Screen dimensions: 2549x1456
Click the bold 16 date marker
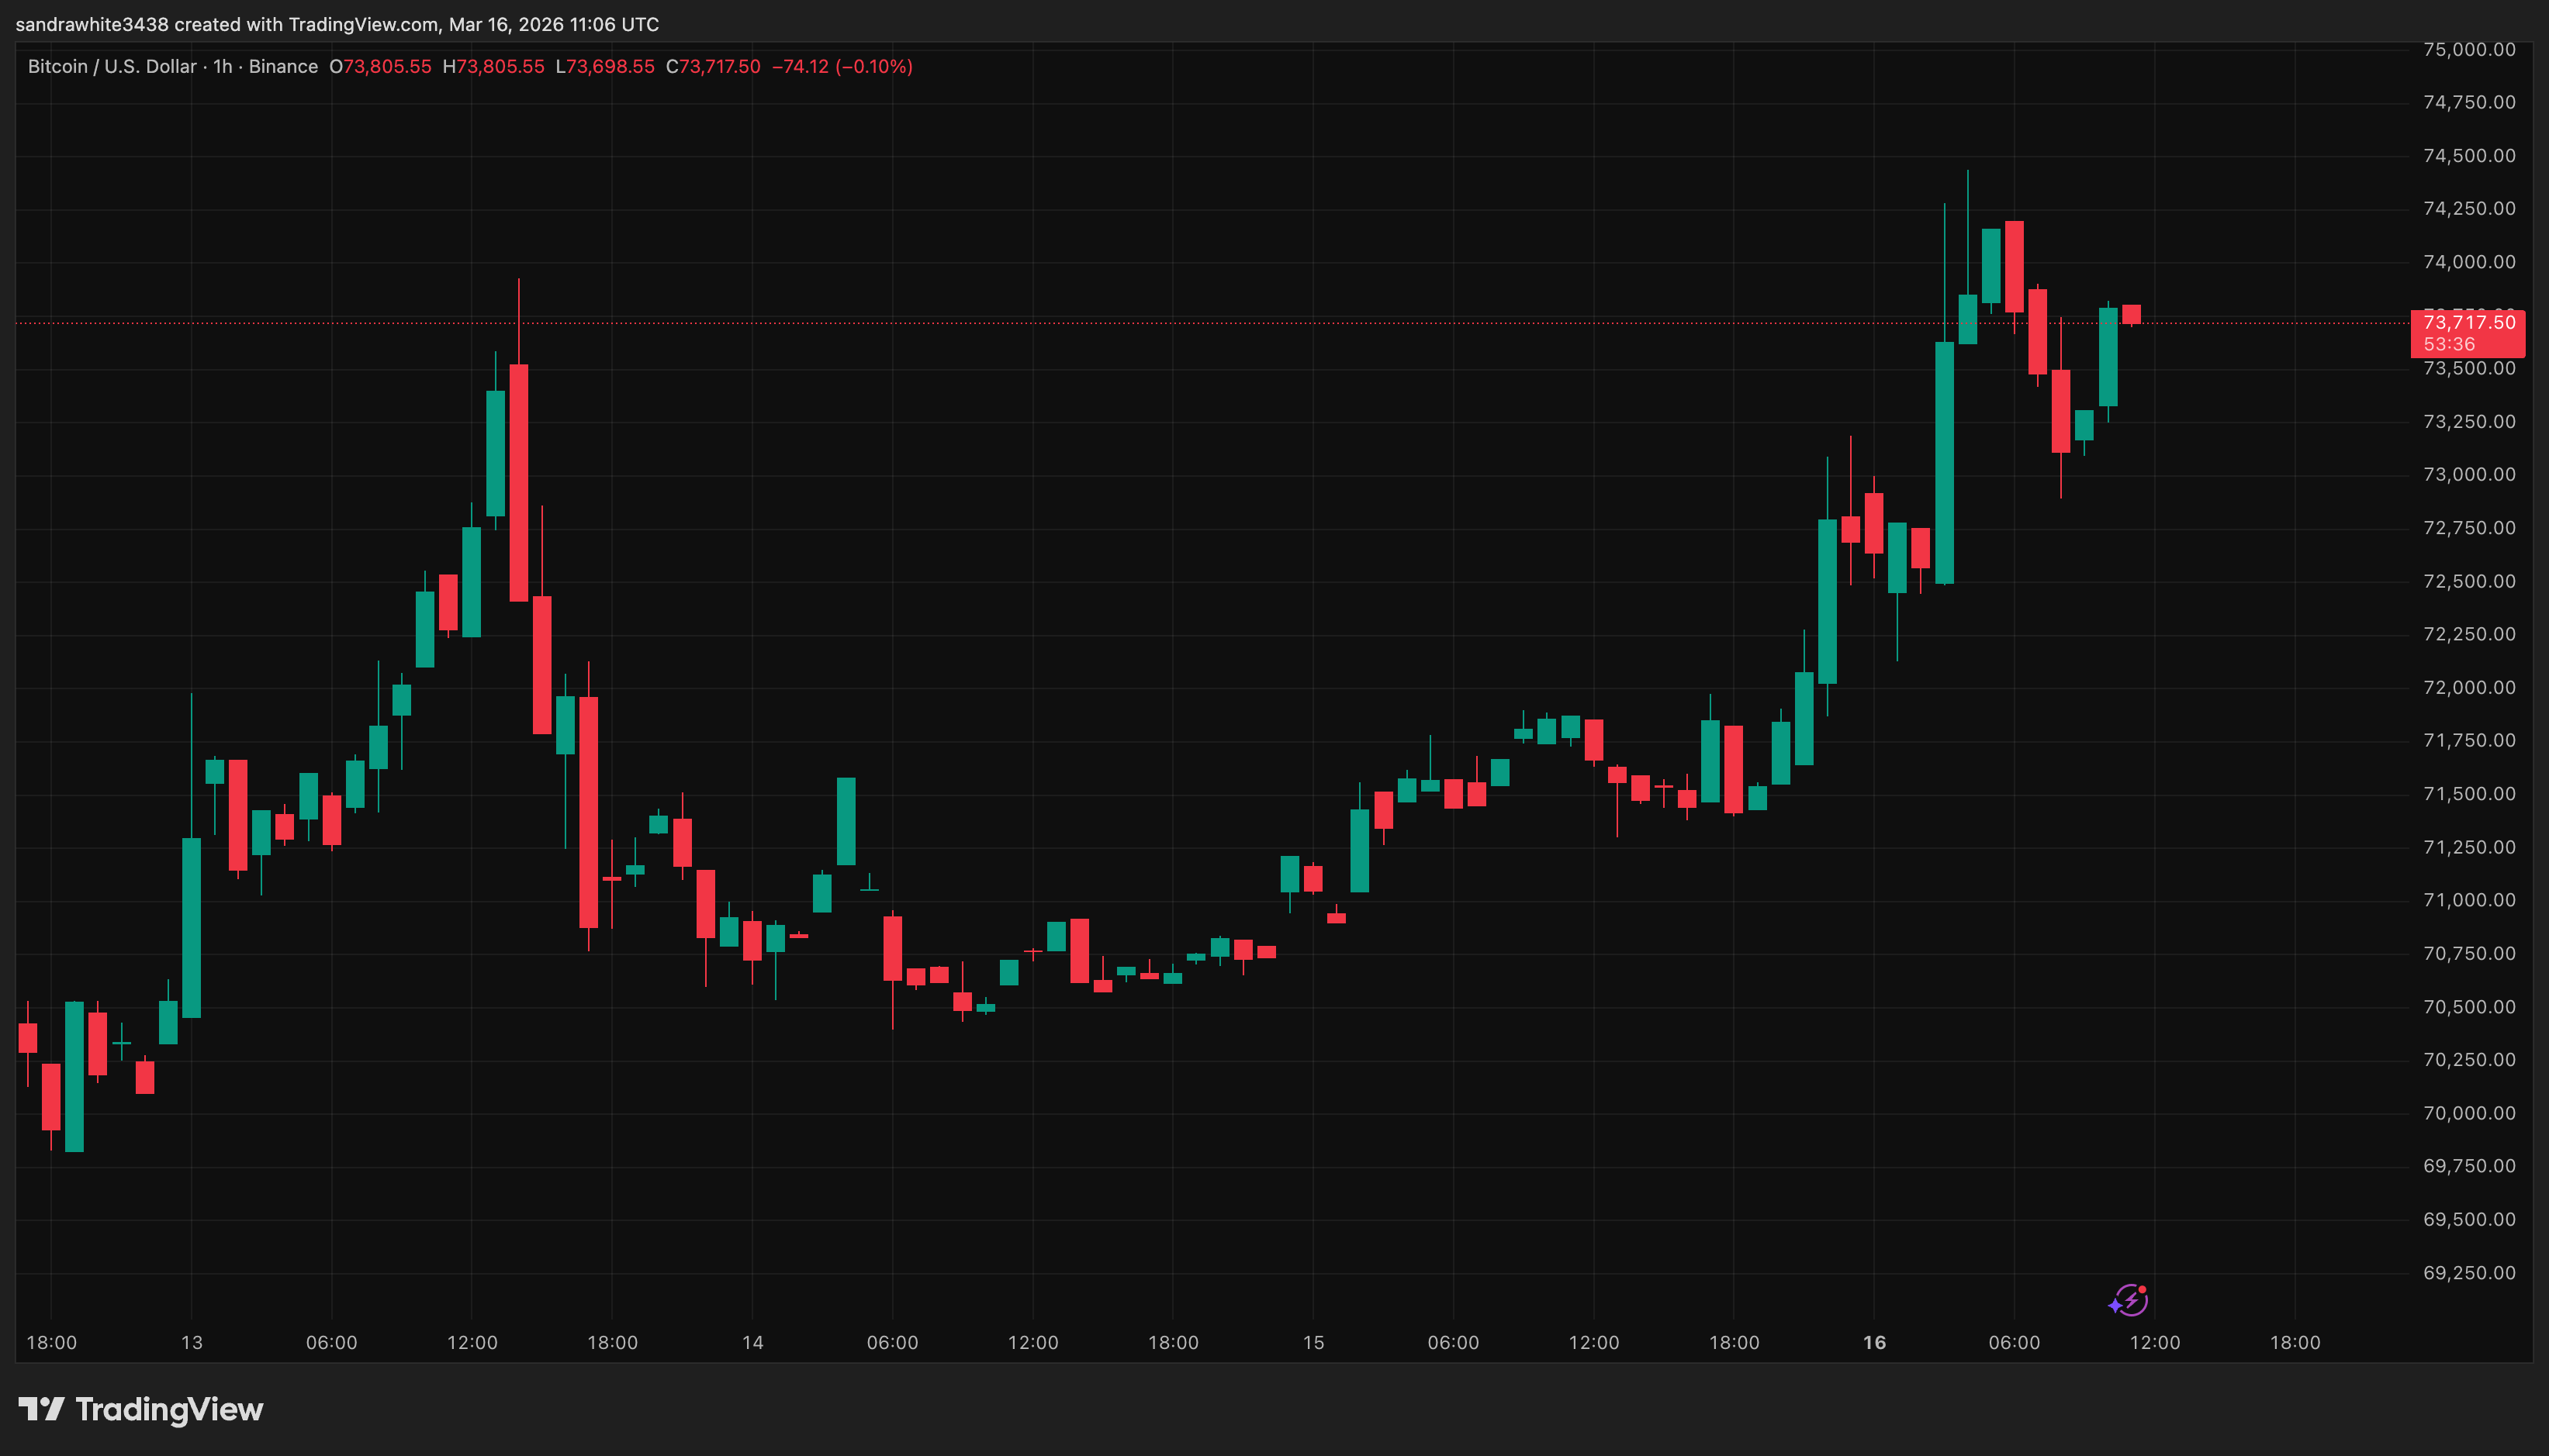pyautogui.click(x=1873, y=1342)
